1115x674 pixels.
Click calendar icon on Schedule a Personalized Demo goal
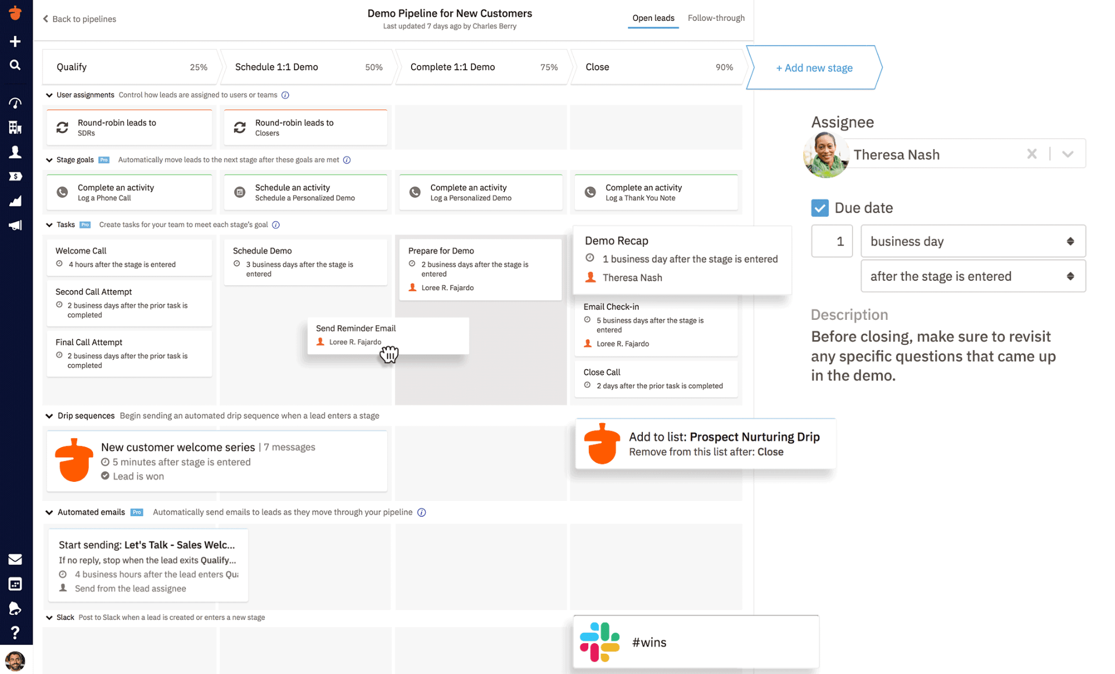(x=240, y=192)
